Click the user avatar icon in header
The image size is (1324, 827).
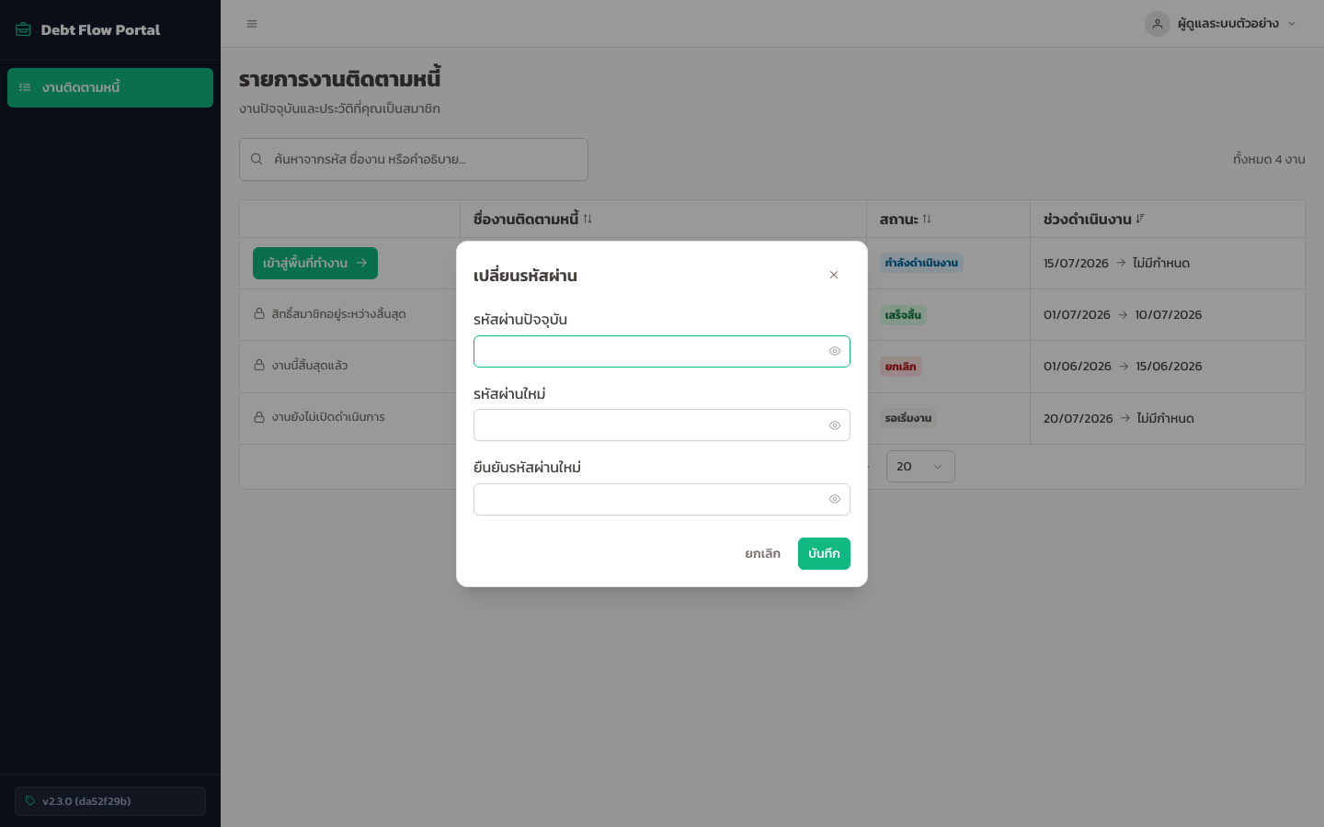click(1157, 24)
